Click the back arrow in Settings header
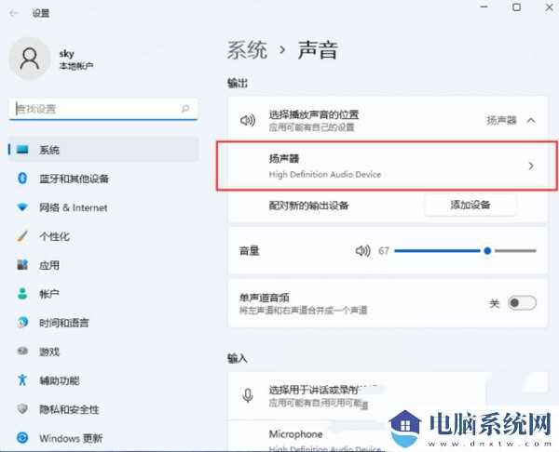 14,13
